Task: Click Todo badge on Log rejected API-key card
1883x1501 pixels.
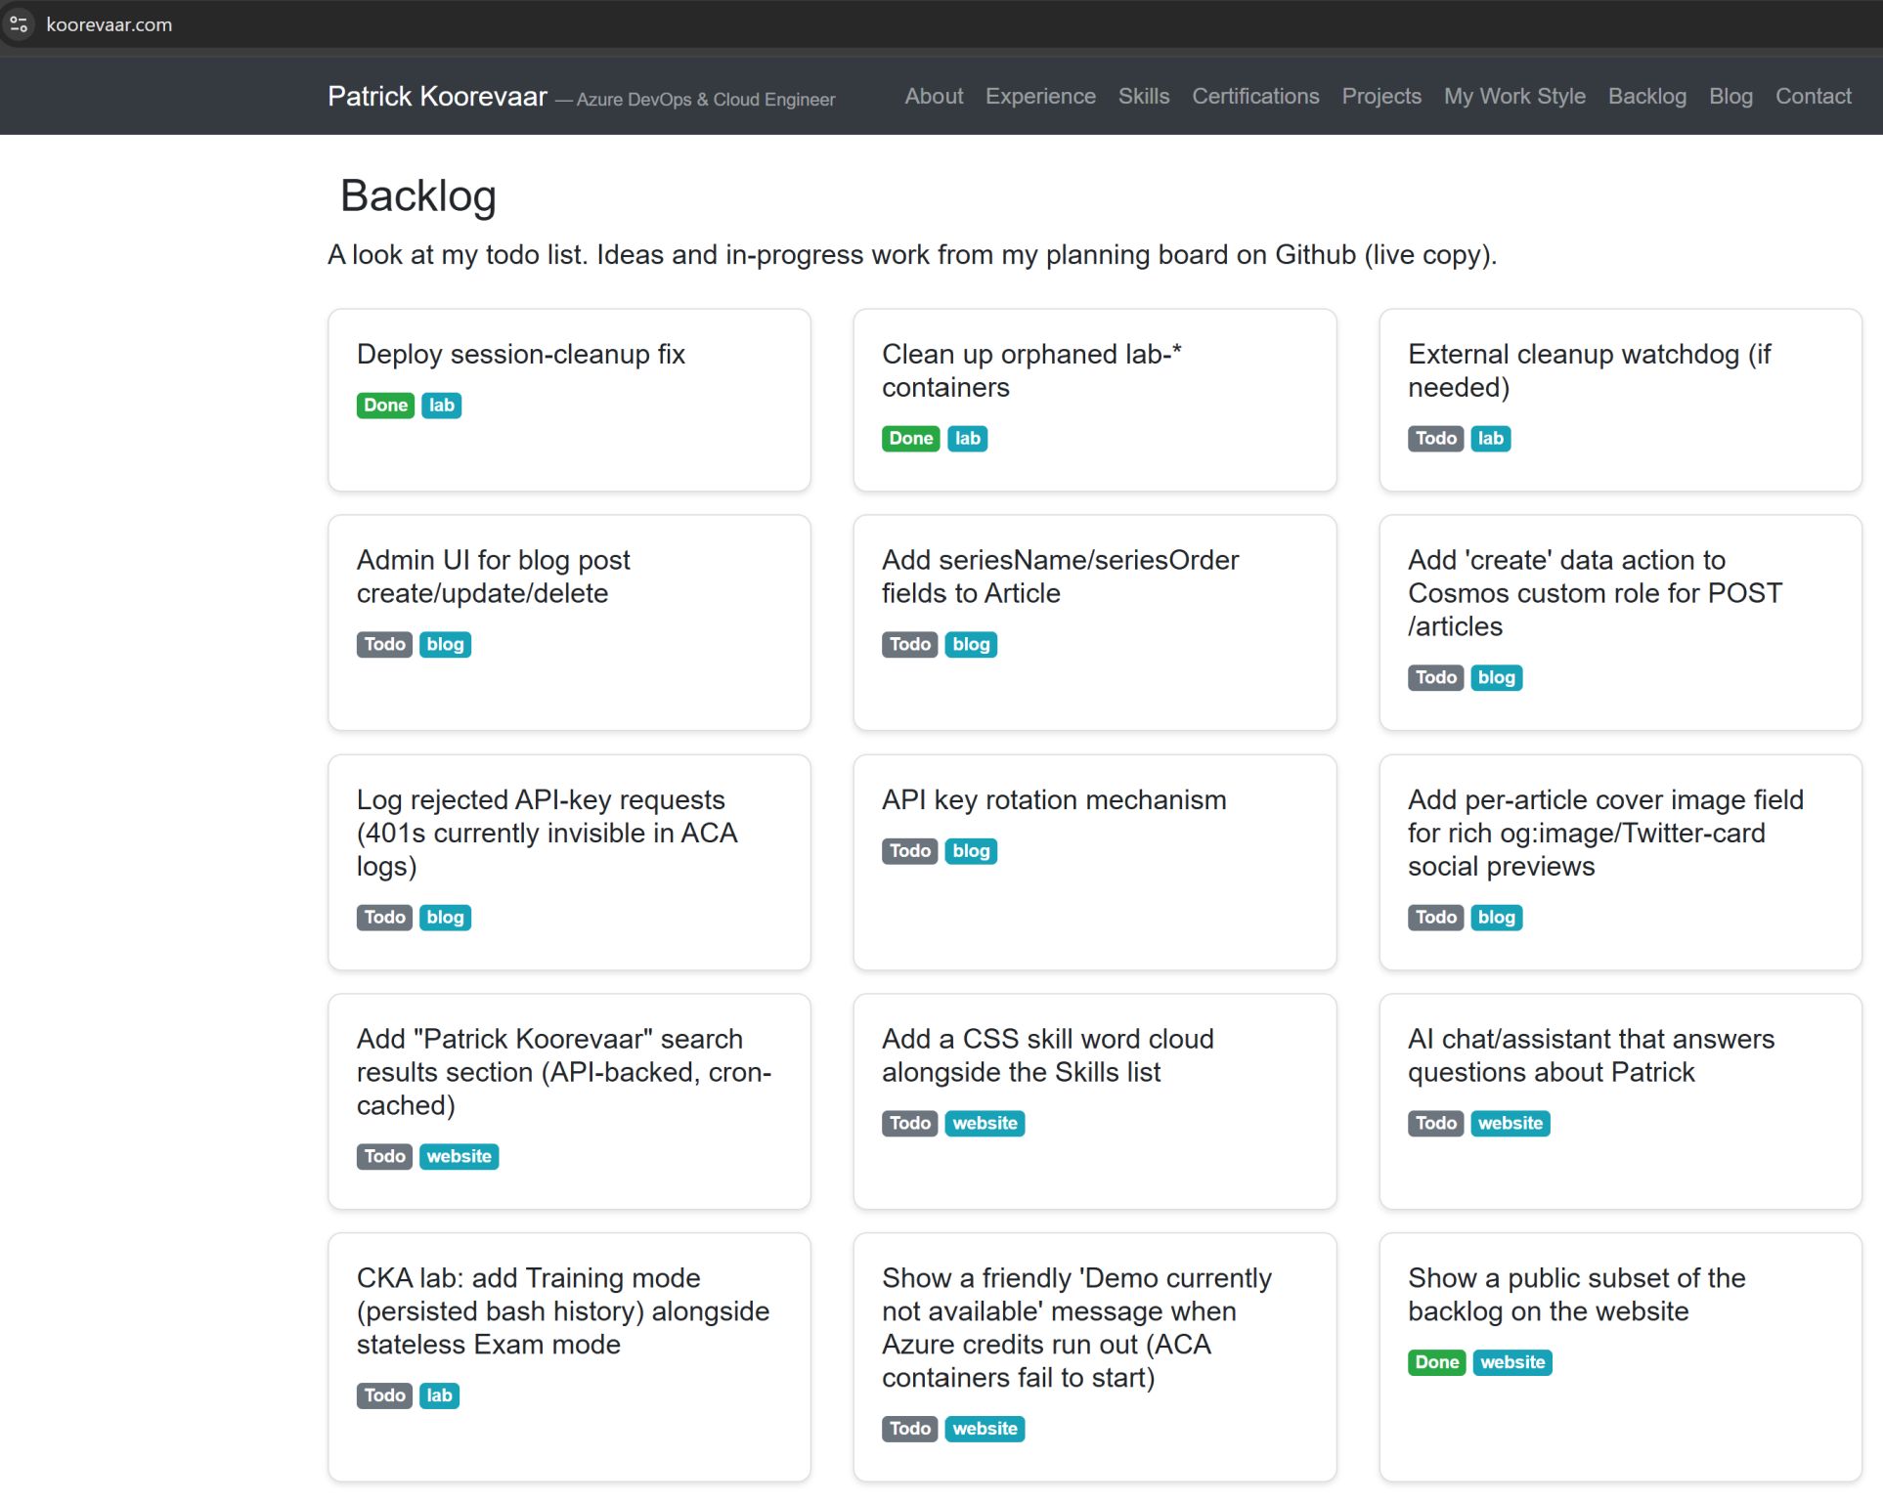Action: coord(384,918)
